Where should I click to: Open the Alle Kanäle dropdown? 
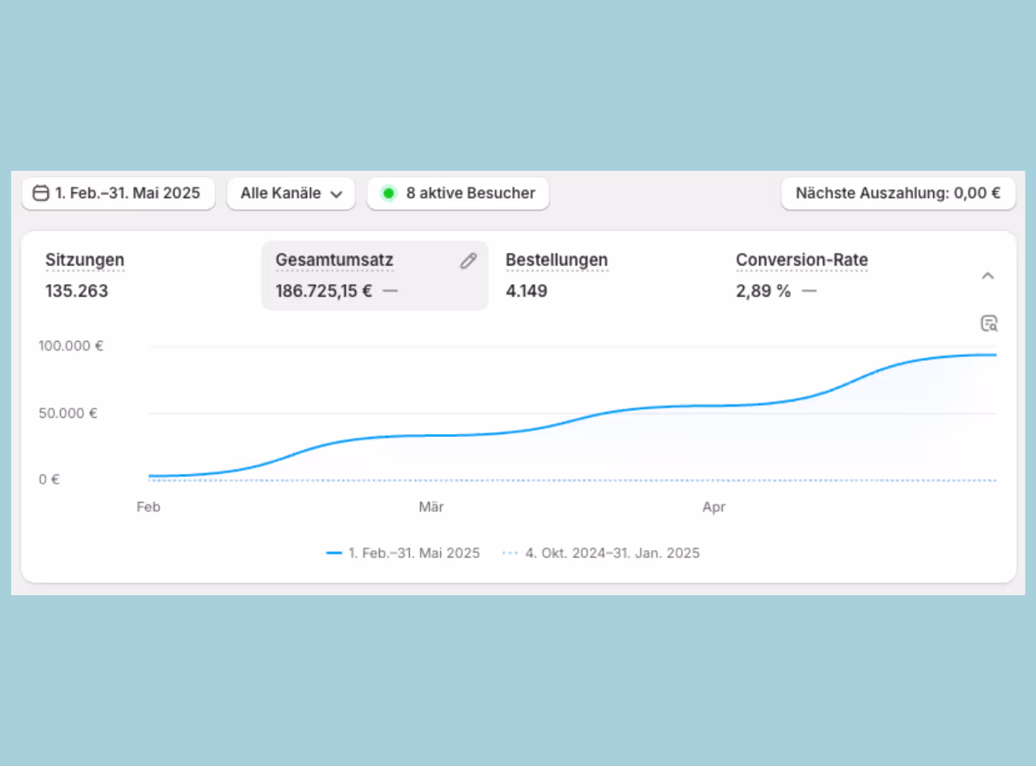[x=291, y=193]
